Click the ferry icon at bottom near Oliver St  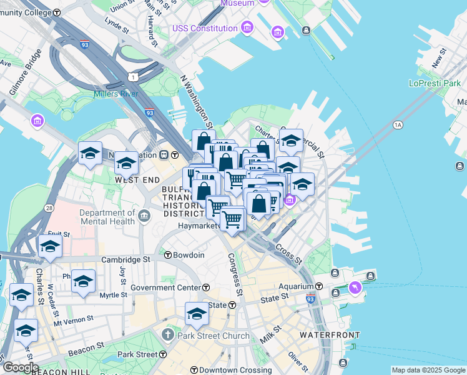(343, 362)
